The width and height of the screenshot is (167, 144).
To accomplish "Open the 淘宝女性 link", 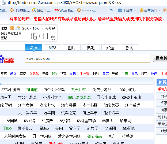I will click(26, 105).
